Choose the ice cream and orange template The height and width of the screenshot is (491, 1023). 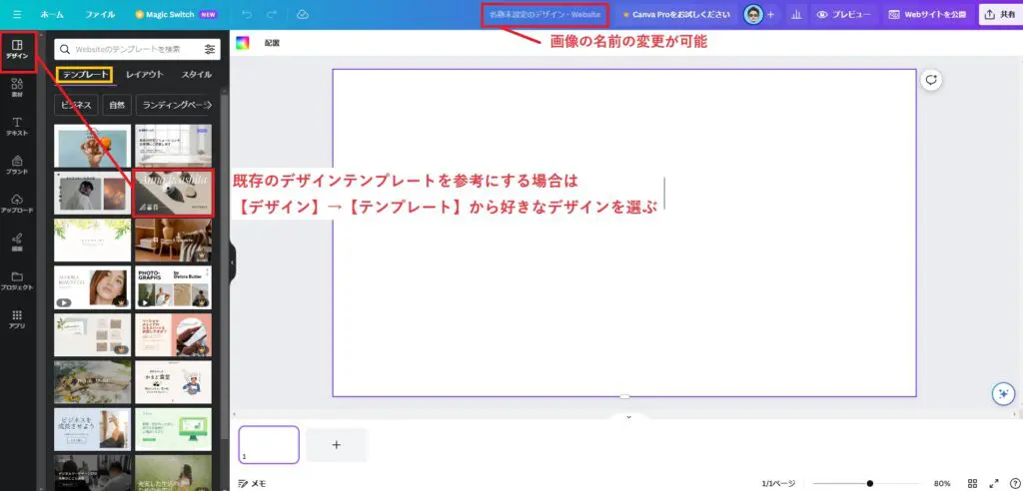point(93,146)
